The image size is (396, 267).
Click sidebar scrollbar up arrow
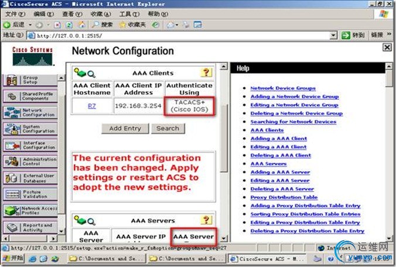pos(62,78)
